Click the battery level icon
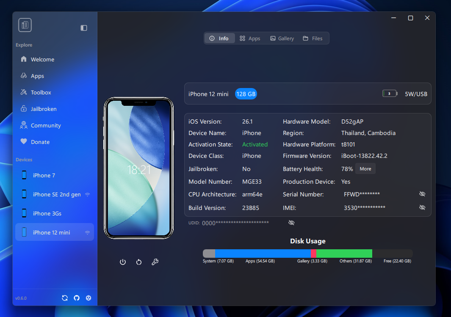 pos(390,94)
